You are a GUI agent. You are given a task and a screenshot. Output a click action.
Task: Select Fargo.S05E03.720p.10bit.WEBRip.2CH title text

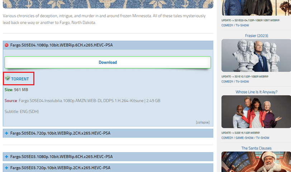[x=60, y=168]
